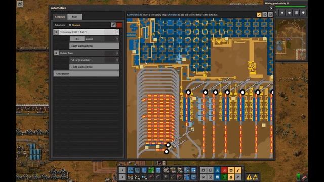Open the red train color swatch
This screenshot has width=324, height=182.
click(x=119, y=25)
